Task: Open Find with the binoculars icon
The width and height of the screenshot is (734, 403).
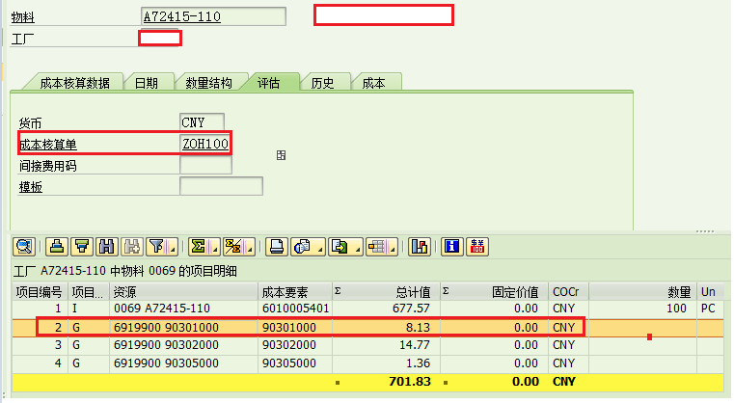Action: point(107,246)
